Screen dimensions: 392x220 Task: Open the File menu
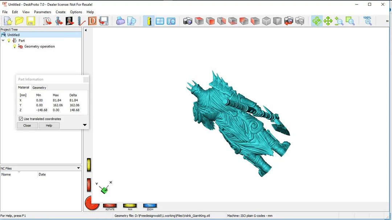tap(5, 12)
